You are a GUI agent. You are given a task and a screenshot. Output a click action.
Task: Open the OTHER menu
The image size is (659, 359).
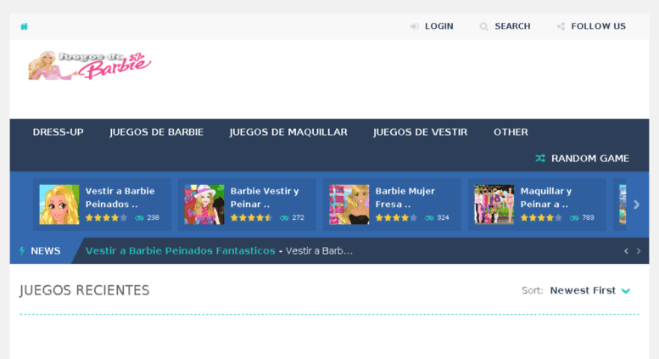point(511,132)
